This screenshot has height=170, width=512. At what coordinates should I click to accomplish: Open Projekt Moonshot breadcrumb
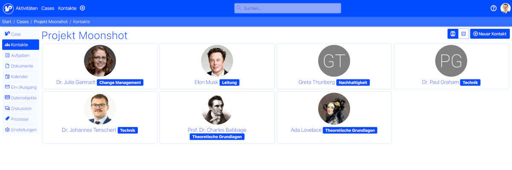[51, 22]
